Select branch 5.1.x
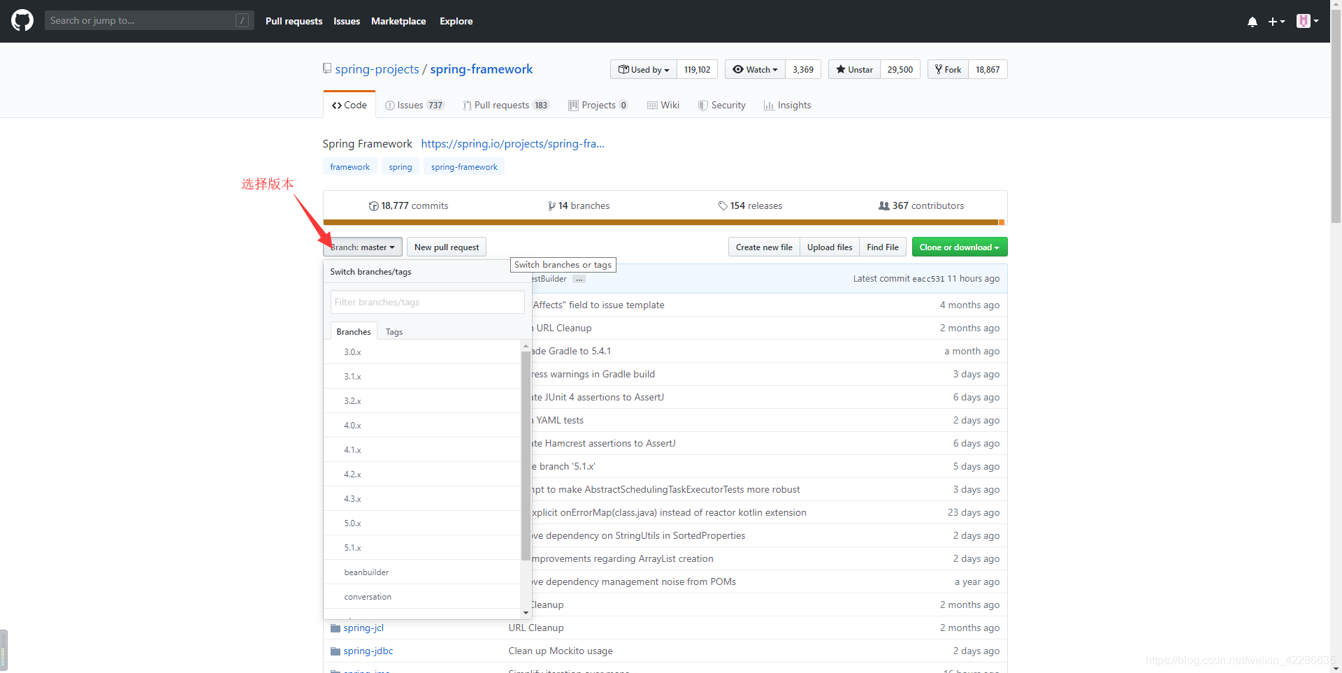This screenshot has width=1342, height=673. [x=422, y=548]
